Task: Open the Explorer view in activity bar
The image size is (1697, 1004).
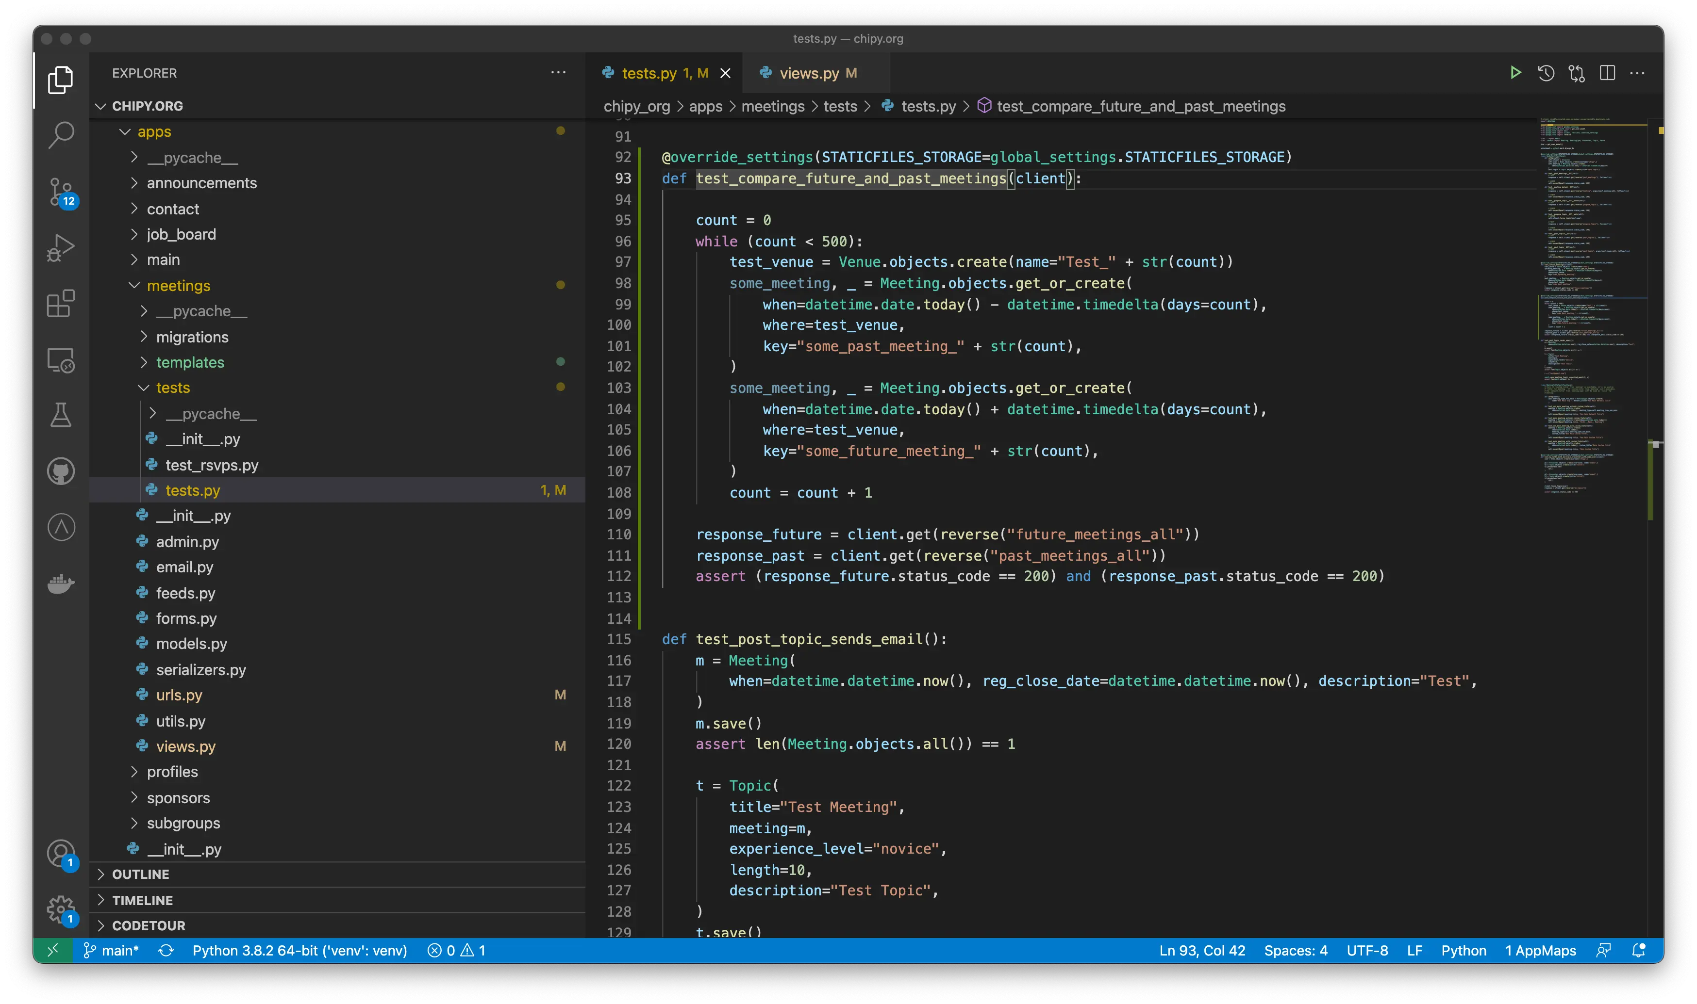Action: (x=61, y=80)
